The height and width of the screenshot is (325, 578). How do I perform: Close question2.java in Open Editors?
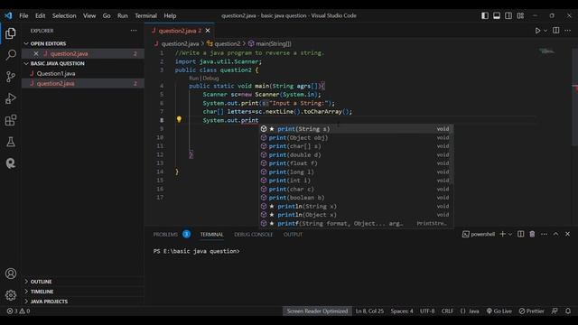click(36, 54)
